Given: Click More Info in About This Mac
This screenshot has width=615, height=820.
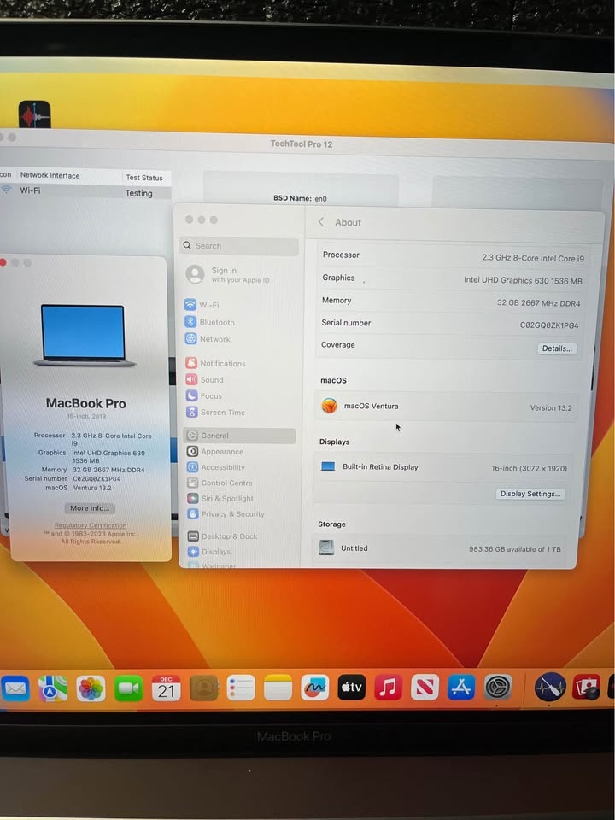Looking at the screenshot, I should [90, 507].
